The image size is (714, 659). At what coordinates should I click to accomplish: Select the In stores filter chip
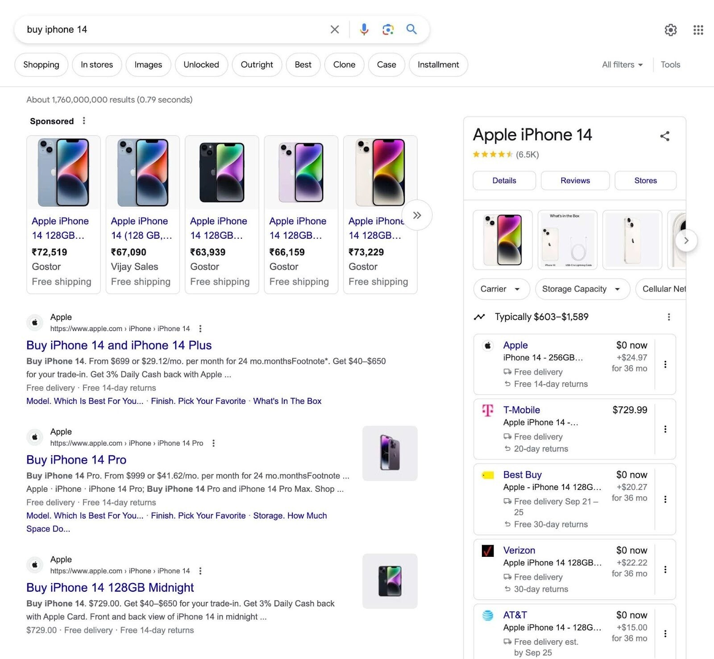[x=97, y=65]
